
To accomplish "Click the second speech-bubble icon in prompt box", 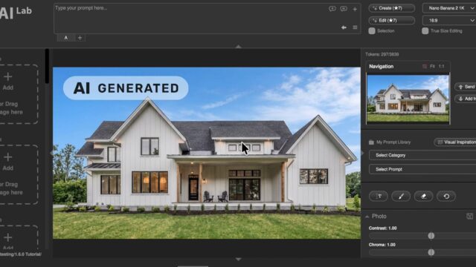I will pos(344,9).
